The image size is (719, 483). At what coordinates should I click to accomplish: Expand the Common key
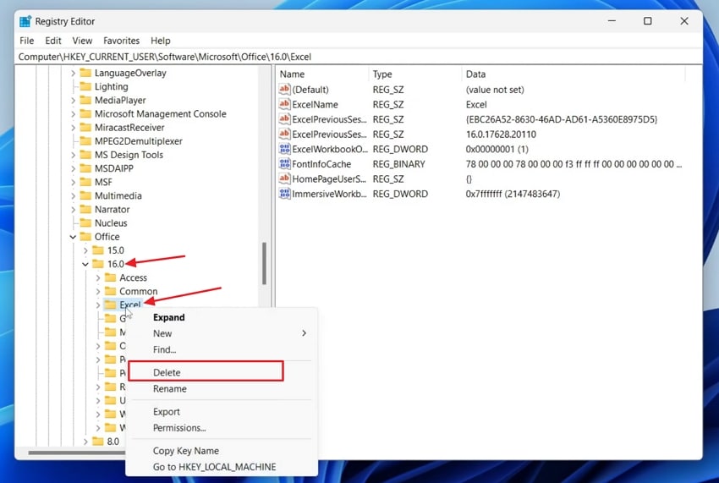98,291
